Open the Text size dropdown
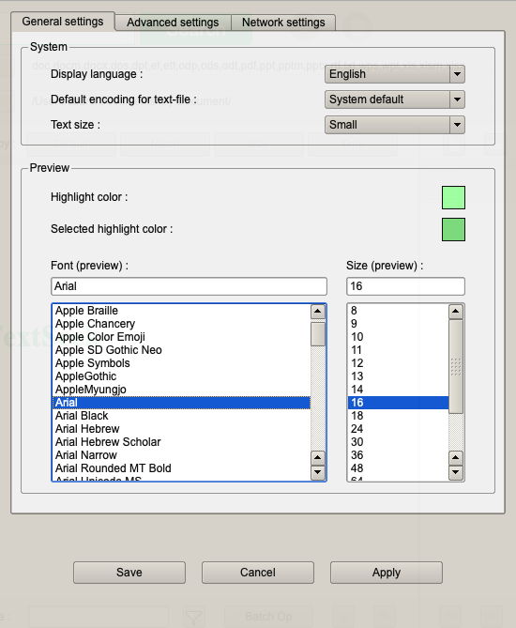Image resolution: width=516 pixels, height=628 pixels. [x=395, y=125]
